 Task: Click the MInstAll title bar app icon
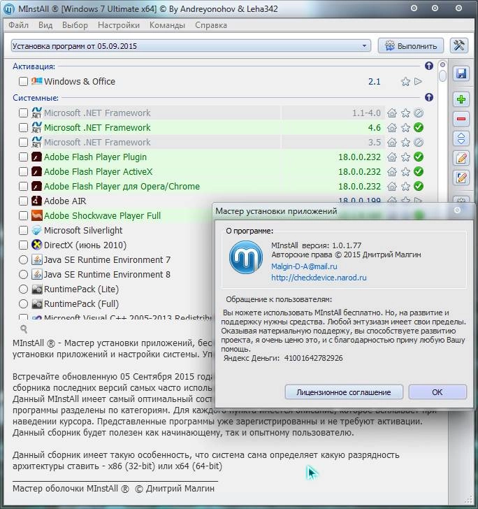coord(9,9)
